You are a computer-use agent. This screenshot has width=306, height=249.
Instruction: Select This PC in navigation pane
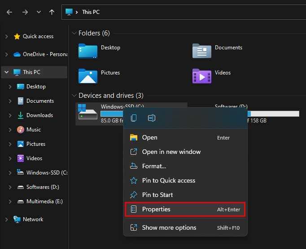pos(34,72)
